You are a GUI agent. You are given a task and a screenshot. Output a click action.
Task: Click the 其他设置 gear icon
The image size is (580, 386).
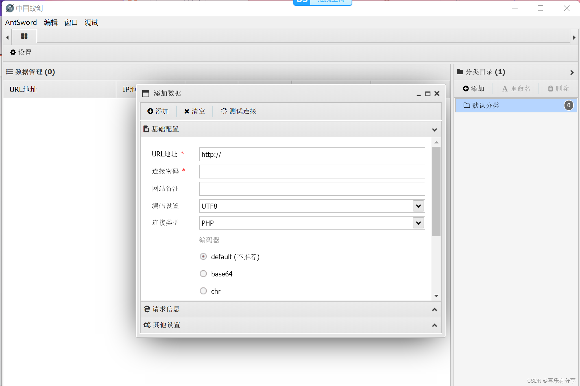[147, 325]
